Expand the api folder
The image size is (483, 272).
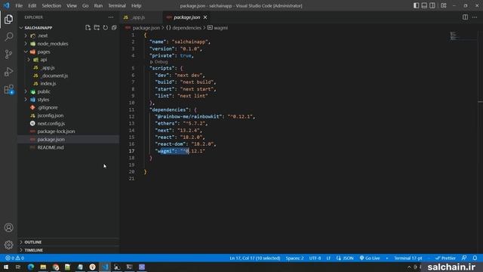point(29,60)
